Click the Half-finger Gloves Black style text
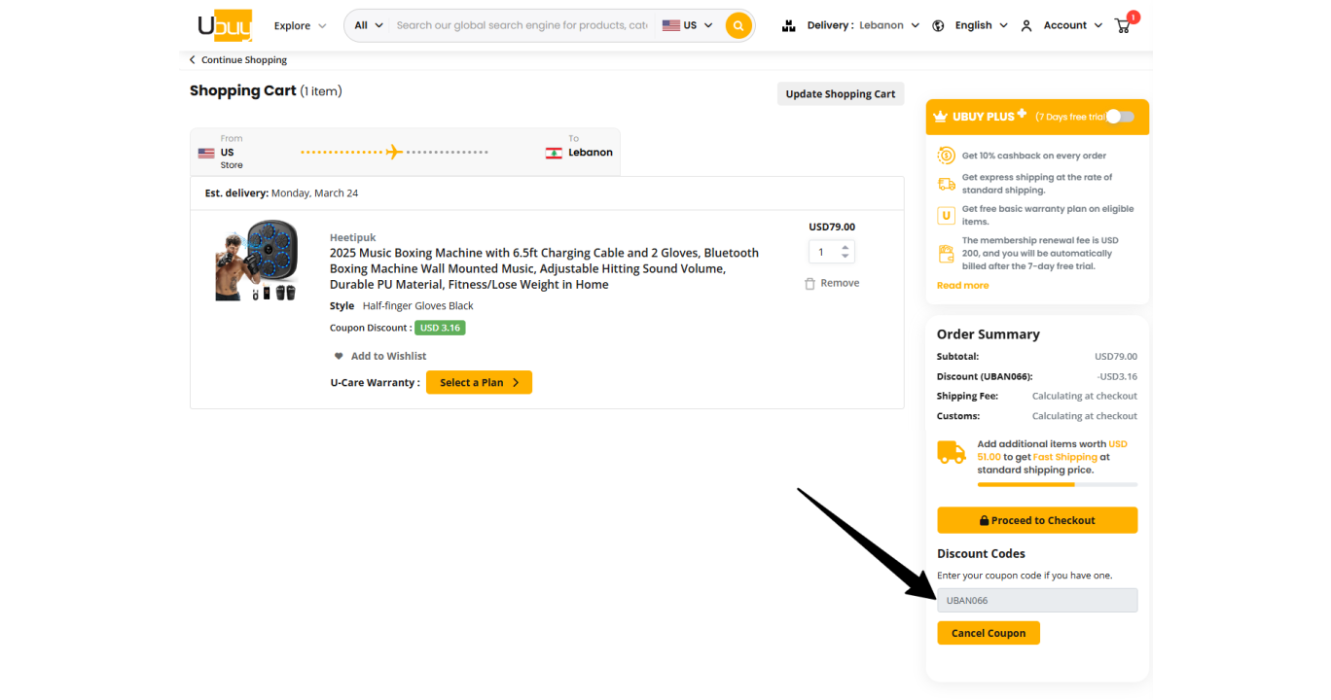 click(x=418, y=306)
